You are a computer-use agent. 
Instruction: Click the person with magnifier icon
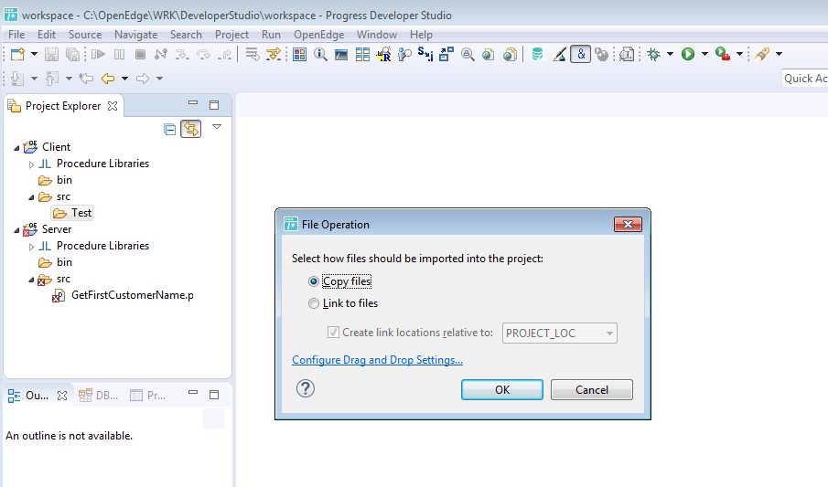[x=404, y=54]
